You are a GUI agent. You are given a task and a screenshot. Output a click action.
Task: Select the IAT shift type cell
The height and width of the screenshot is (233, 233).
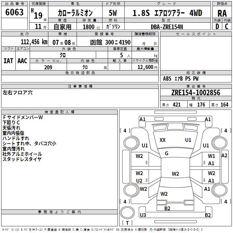point(8,61)
